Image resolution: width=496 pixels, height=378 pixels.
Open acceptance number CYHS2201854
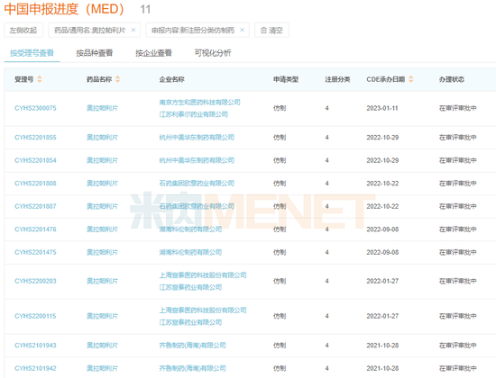coord(35,160)
